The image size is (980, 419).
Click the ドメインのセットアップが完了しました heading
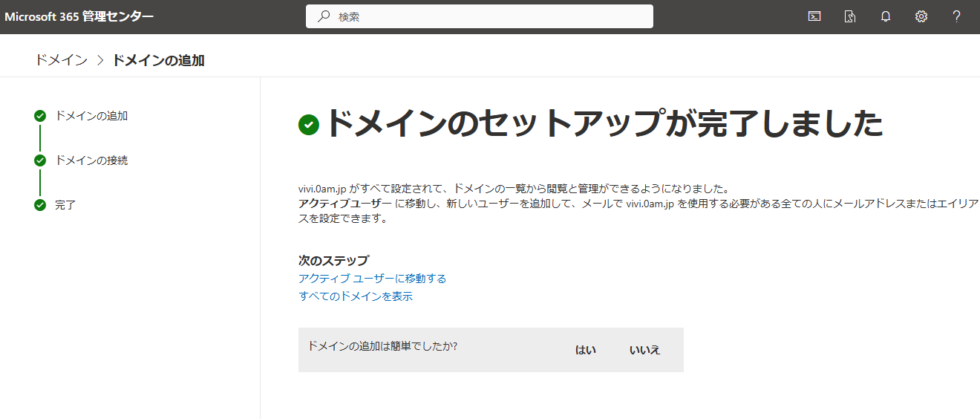point(604,124)
